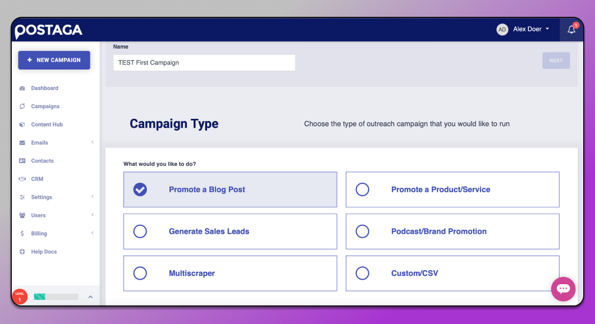Go to Campaigns in the sidebar
595x324 pixels.
pos(45,107)
